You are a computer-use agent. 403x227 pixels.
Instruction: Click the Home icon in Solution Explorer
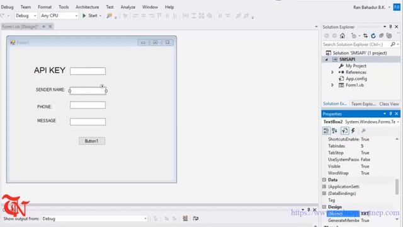pyautogui.click(x=343, y=36)
